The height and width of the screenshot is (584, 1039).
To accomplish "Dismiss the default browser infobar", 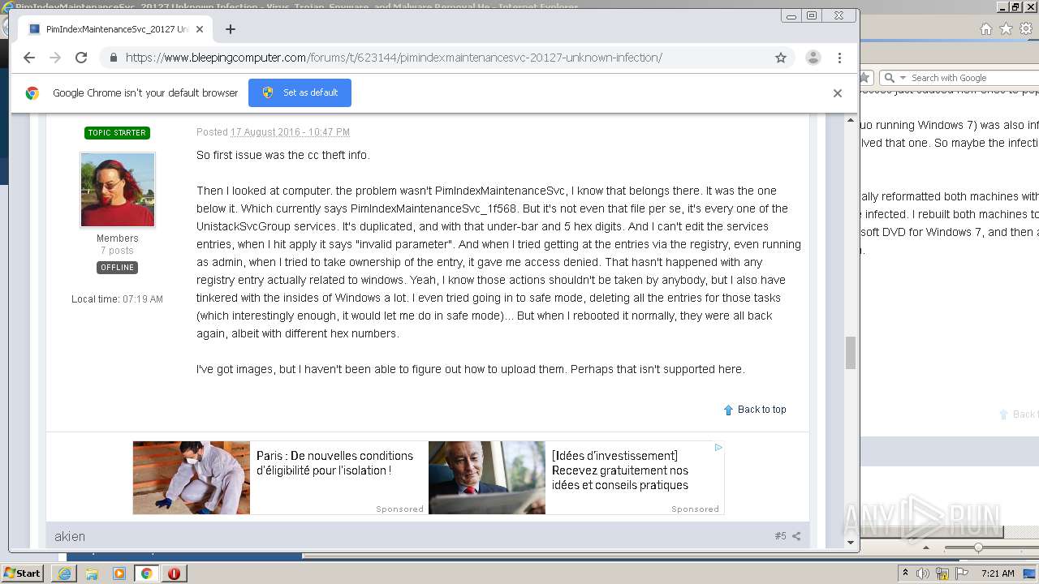I will (838, 93).
